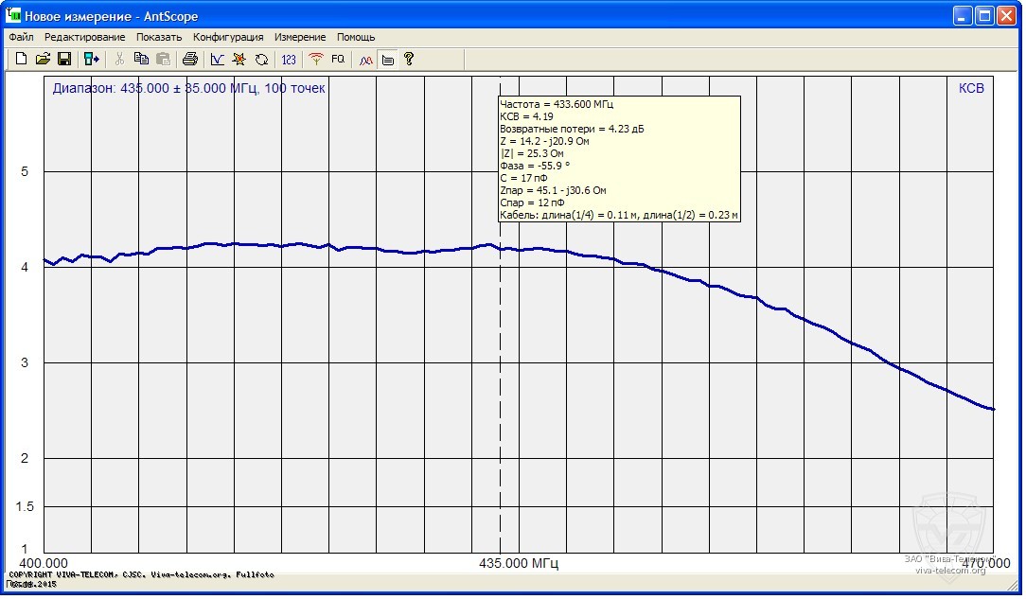
Task: Open the Помощь menu
Action: click(356, 37)
